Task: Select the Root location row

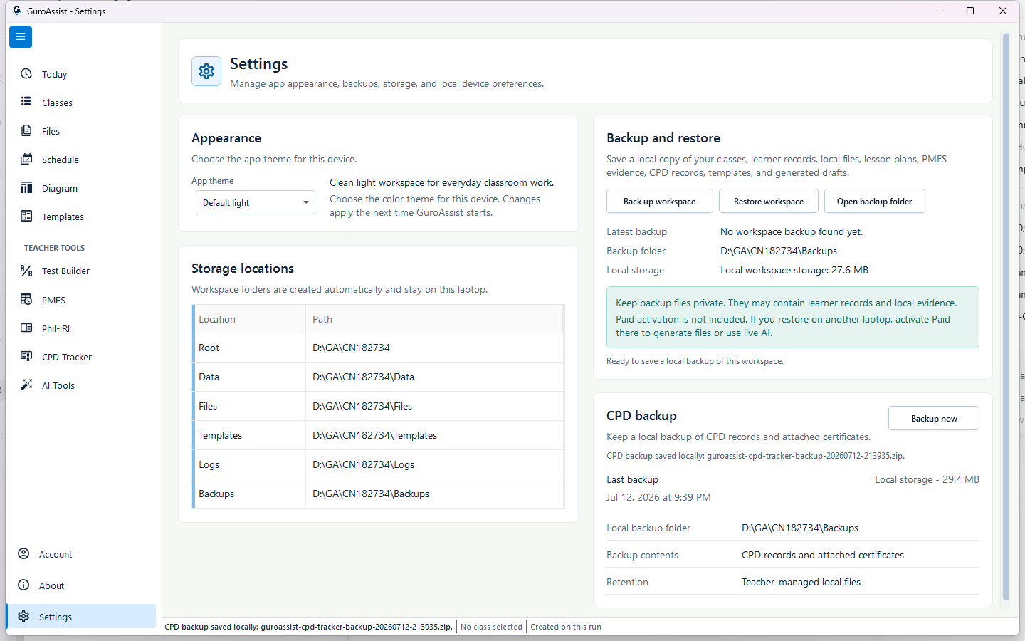Action: 379,348
